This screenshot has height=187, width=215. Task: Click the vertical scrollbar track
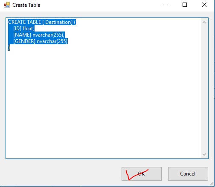pos(204,88)
